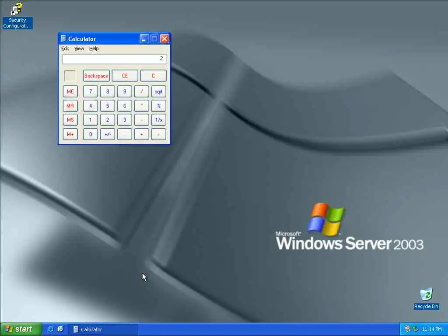
Task: Click the Backspace button
Action: 96,76
